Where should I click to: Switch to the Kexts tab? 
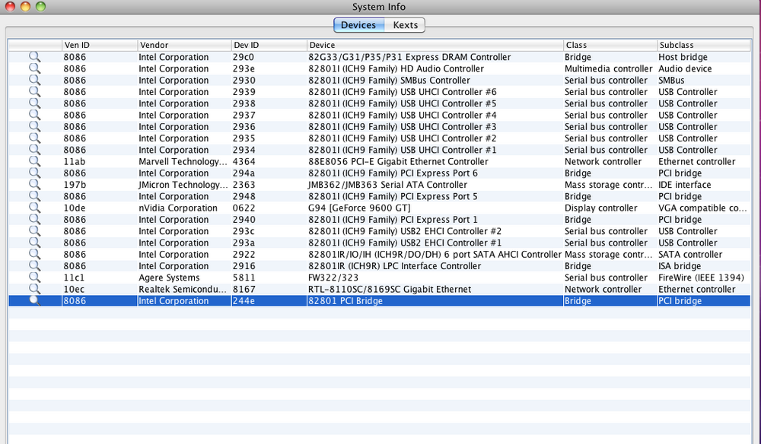click(x=405, y=25)
